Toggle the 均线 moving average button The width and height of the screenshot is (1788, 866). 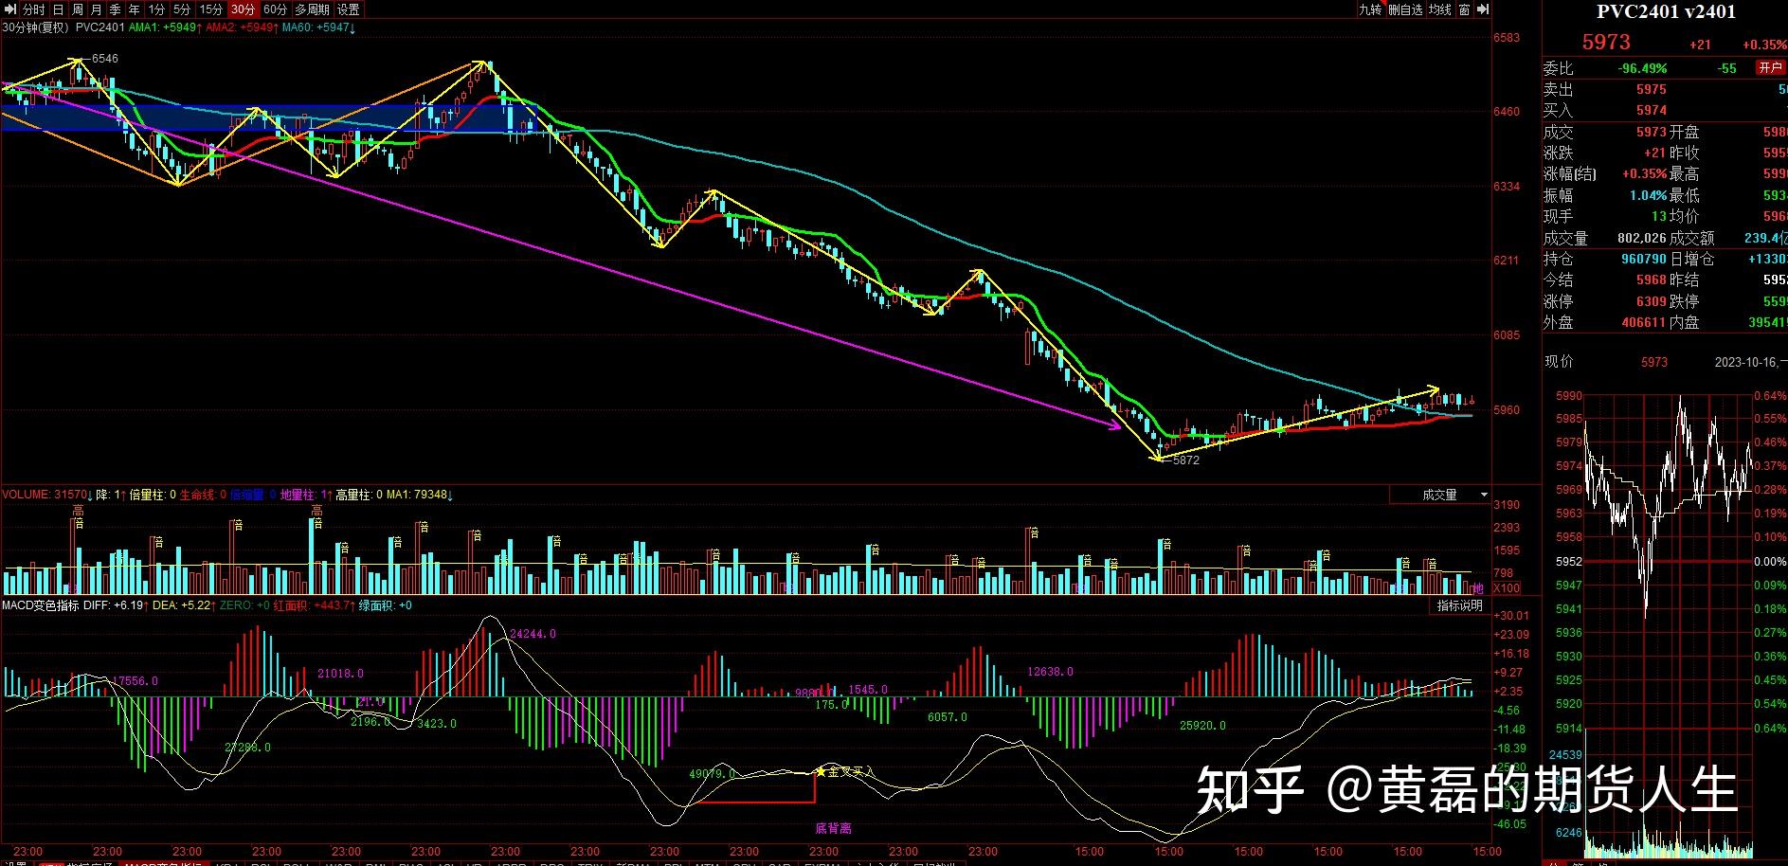pos(1440,9)
